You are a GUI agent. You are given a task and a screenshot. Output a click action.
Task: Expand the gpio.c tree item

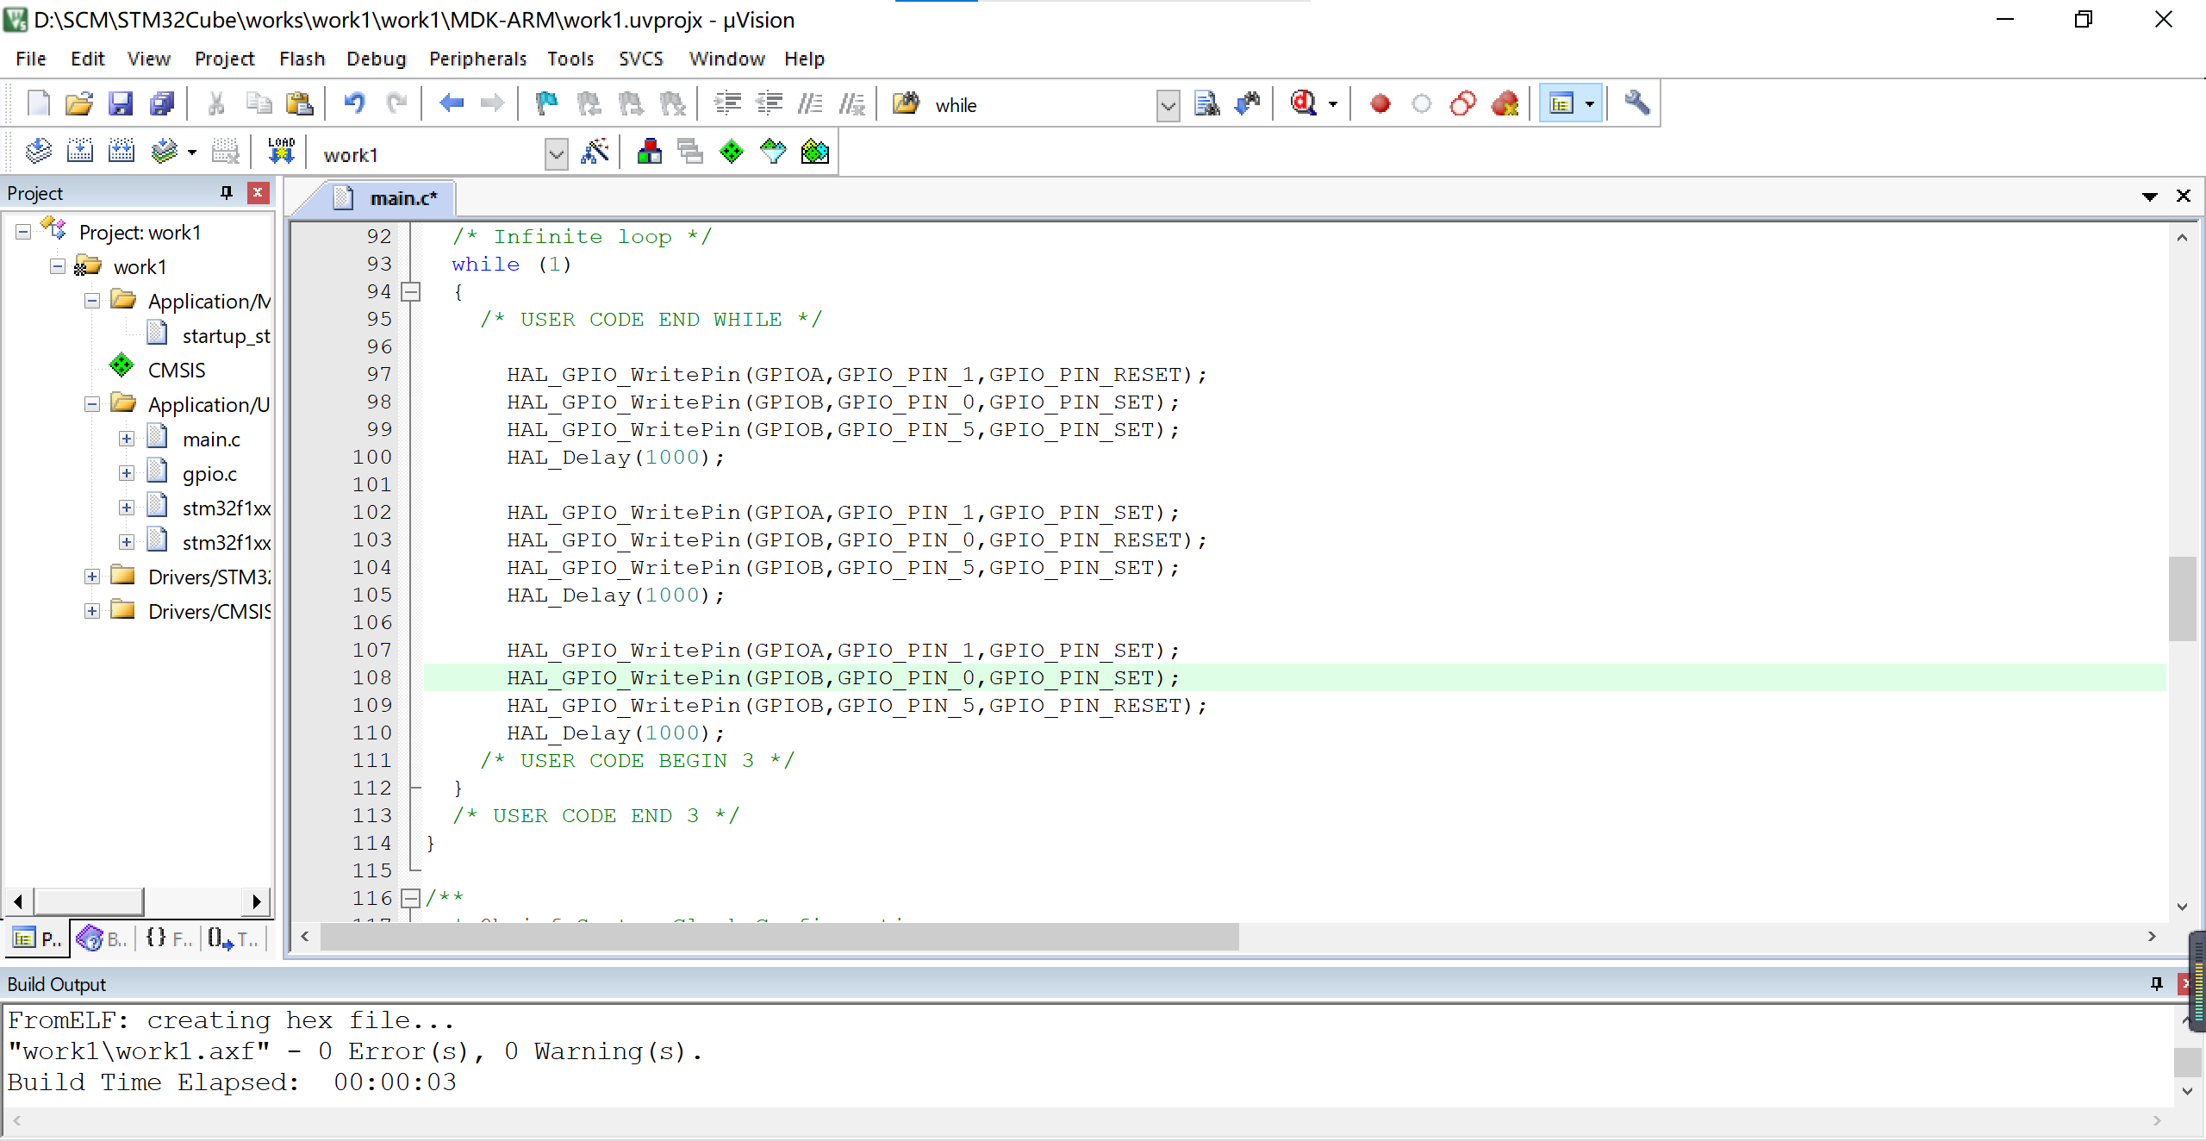pos(127,473)
